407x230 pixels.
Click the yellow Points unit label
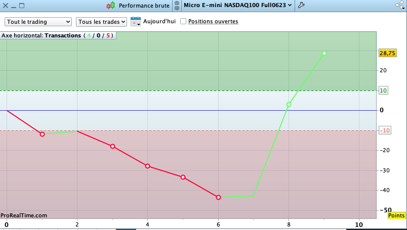pos(396,215)
